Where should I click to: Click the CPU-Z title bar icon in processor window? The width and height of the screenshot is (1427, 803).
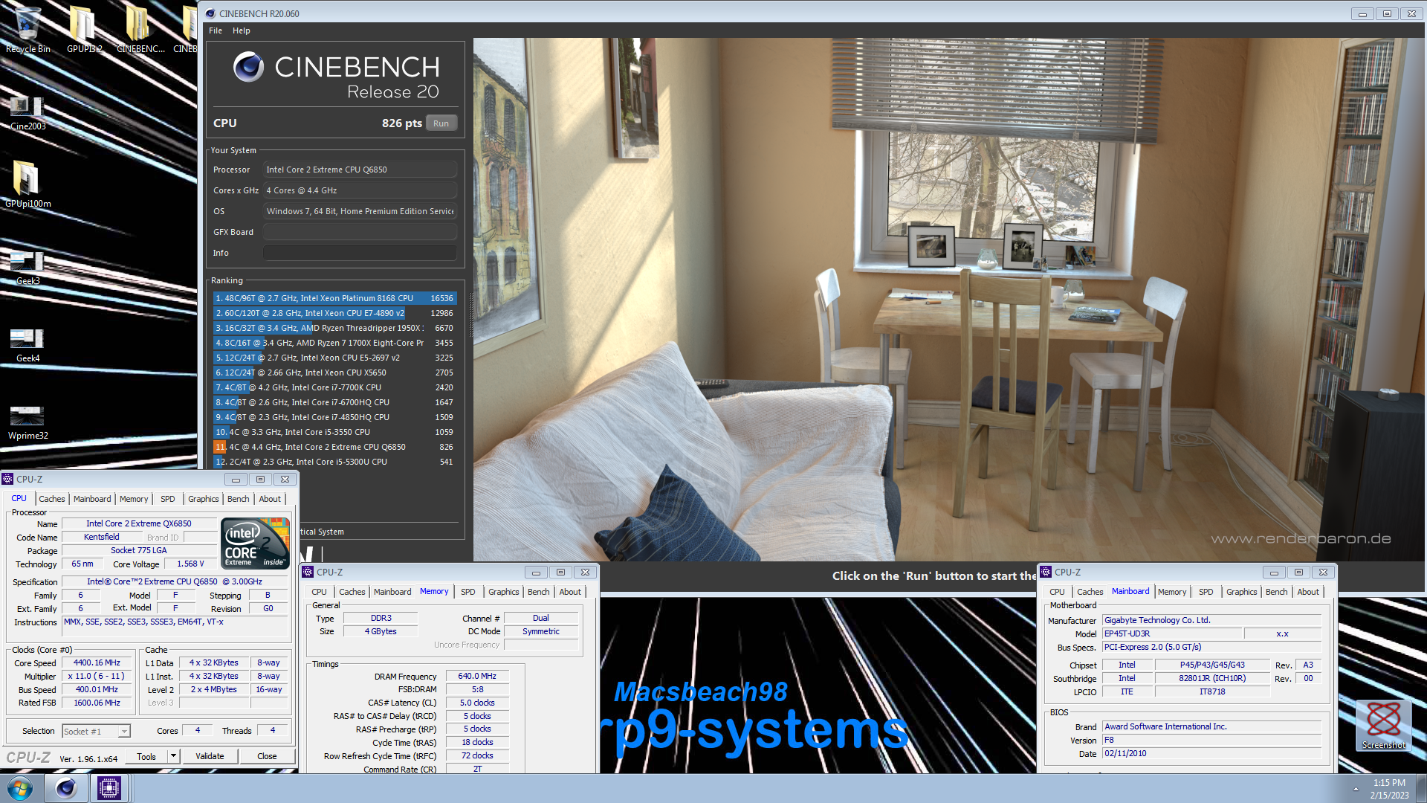[x=8, y=479]
